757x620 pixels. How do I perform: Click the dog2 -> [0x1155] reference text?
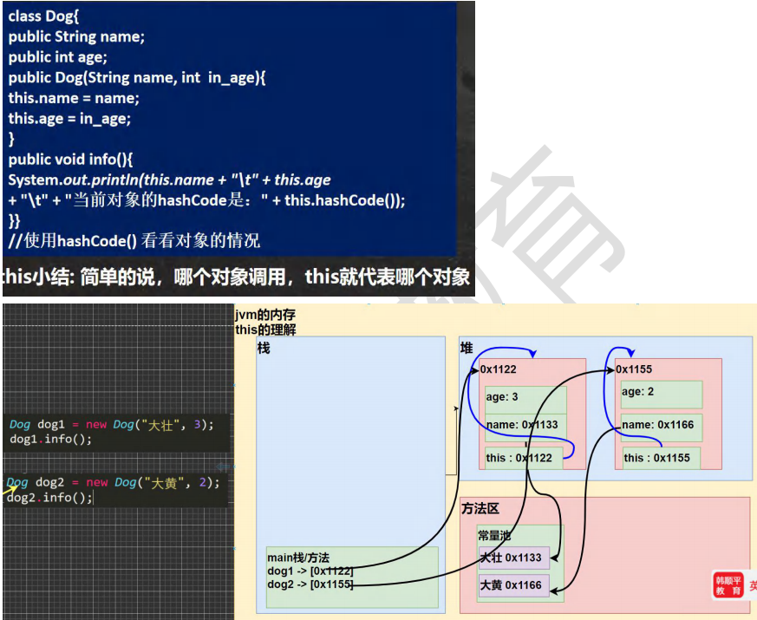click(310, 584)
